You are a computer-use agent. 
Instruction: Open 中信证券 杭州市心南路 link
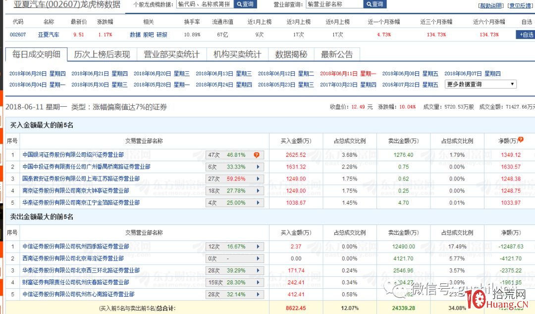pos(78,294)
